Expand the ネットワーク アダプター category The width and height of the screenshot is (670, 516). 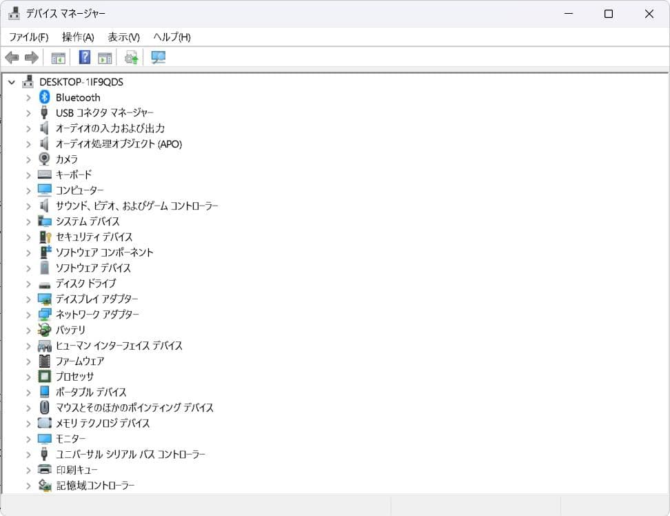(x=28, y=315)
